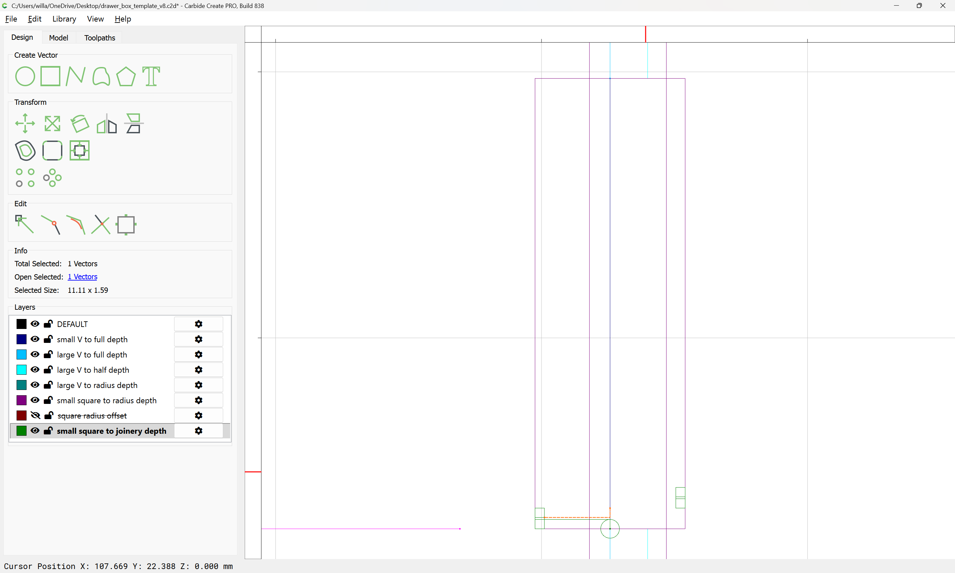Select the Circle vector tool
This screenshot has height=573, width=955.
pos(25,76)
